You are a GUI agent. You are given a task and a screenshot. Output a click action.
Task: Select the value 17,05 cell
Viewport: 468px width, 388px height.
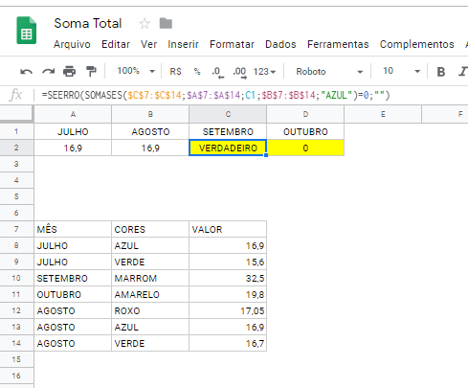pyautogui.click(x=228, y=310)
